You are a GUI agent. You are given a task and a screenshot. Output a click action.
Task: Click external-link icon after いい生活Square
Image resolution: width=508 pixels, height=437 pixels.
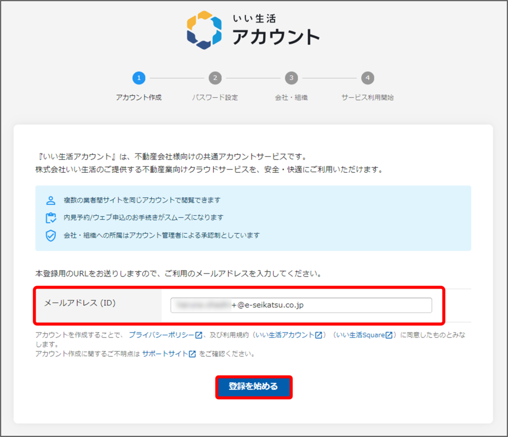(389, 335)
